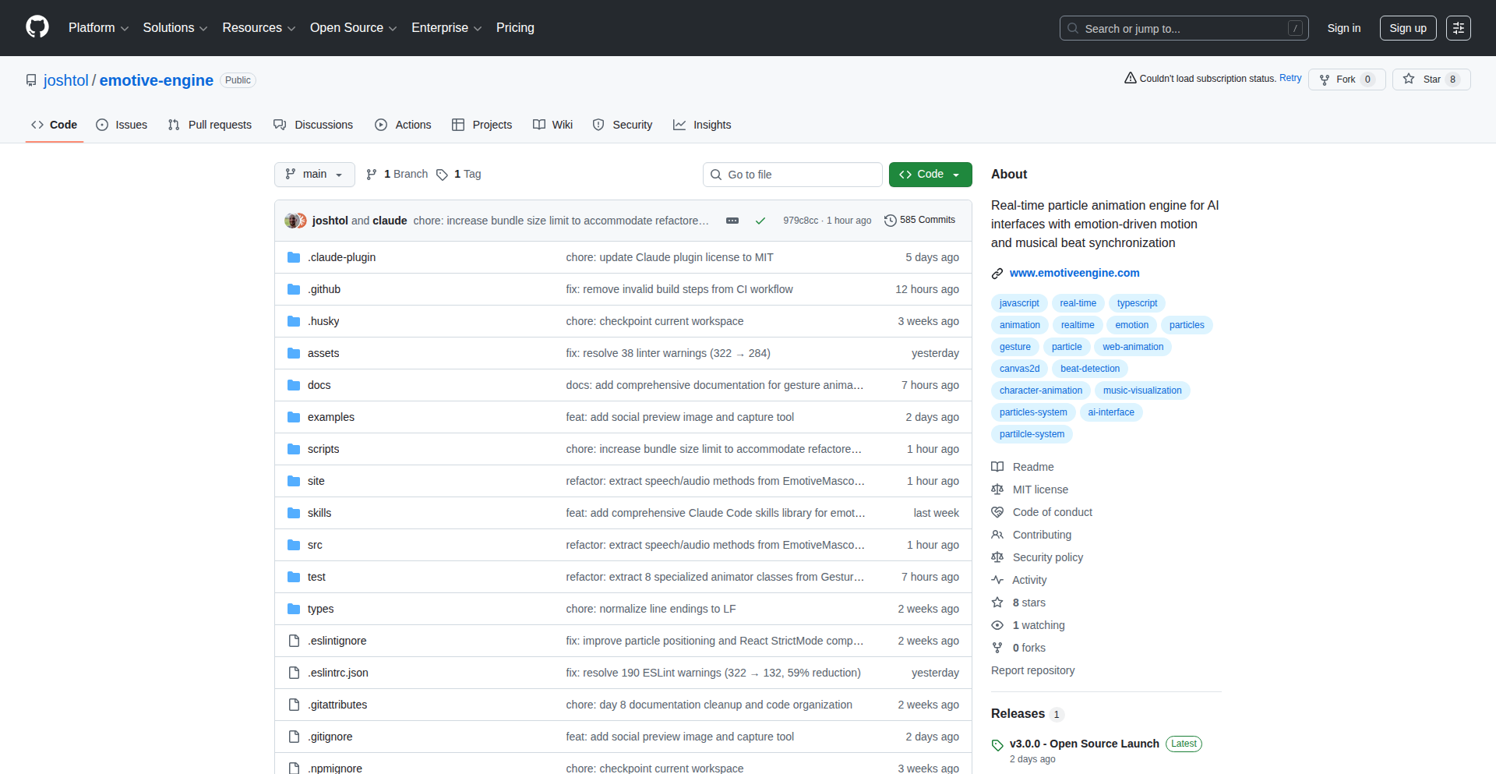Open the examples folder
The width and height of the screenshot is (1496, 774).
331,417
